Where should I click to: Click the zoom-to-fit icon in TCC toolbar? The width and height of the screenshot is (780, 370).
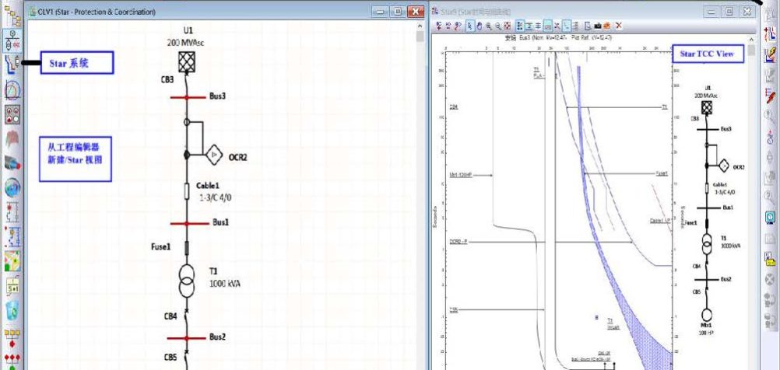pyautogui.click(x=508, y=26)
